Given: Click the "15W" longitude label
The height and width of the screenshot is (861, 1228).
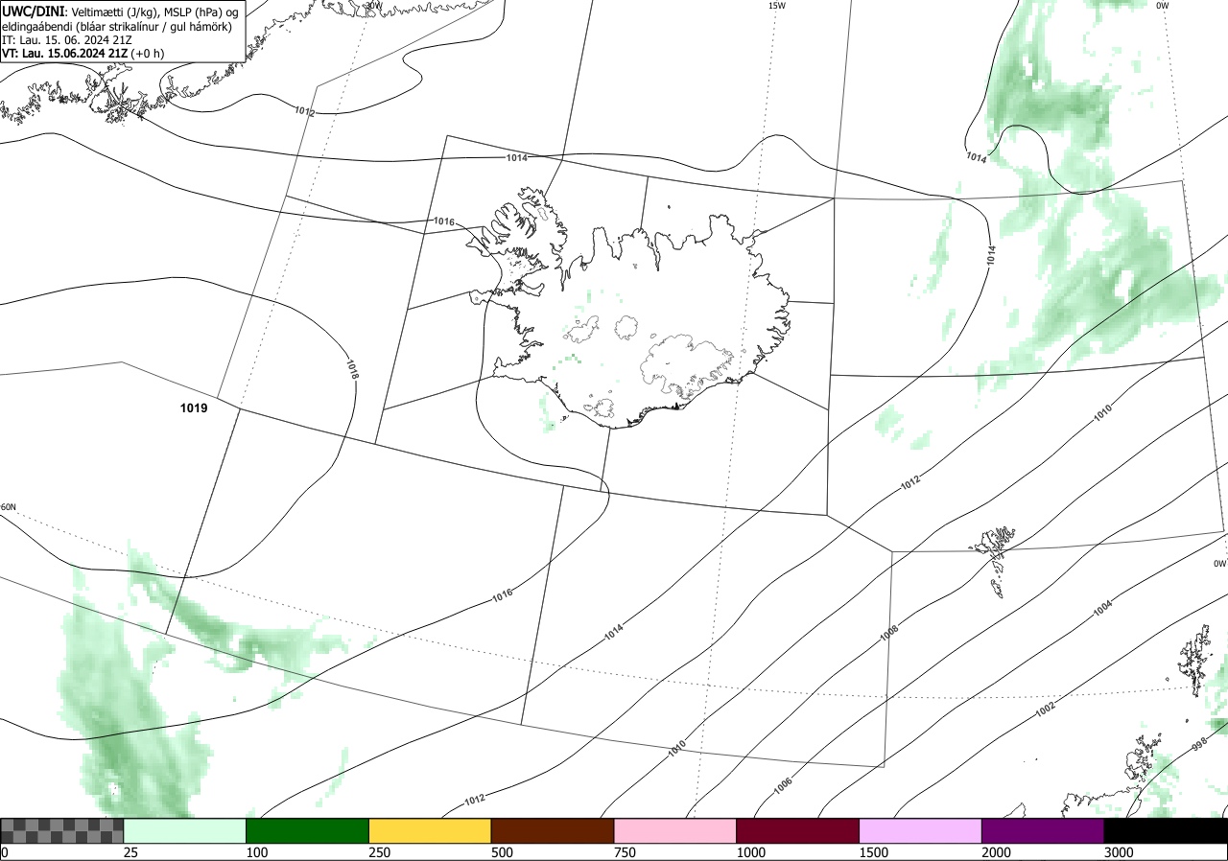Looking at the screenshot, I should pos(777,6).
